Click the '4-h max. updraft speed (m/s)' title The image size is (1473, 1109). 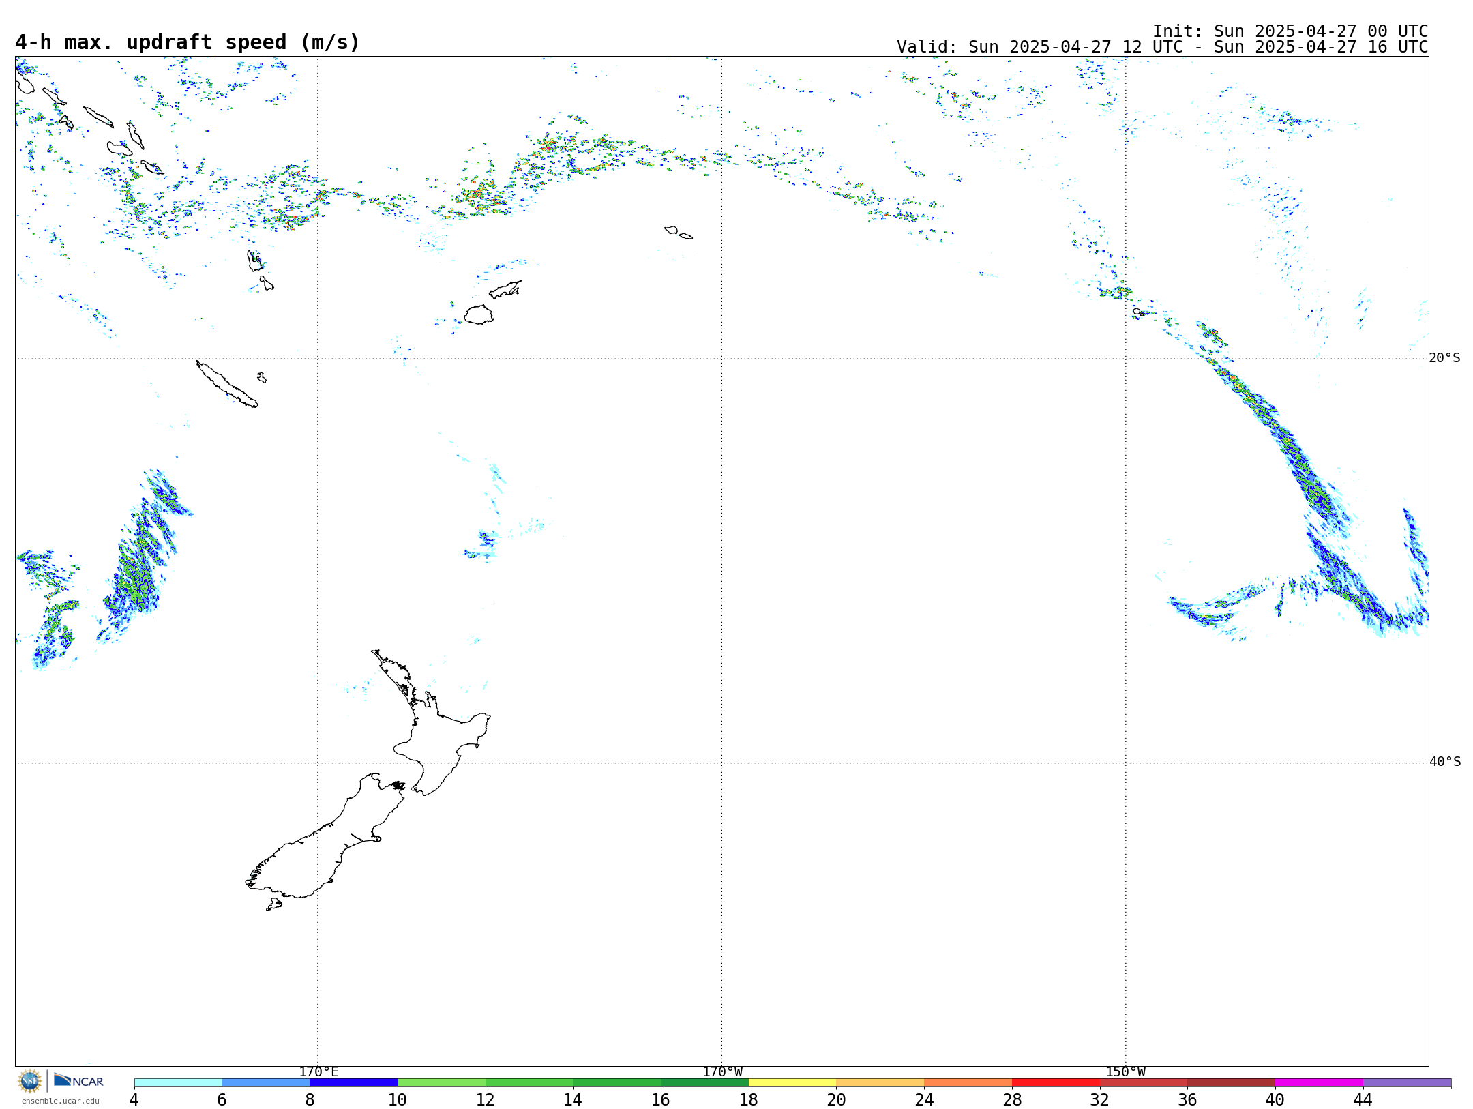pos(188,42)
